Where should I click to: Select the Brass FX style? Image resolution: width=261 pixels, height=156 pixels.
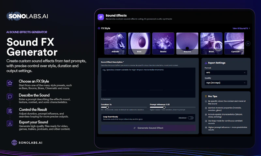click(211, 44)
